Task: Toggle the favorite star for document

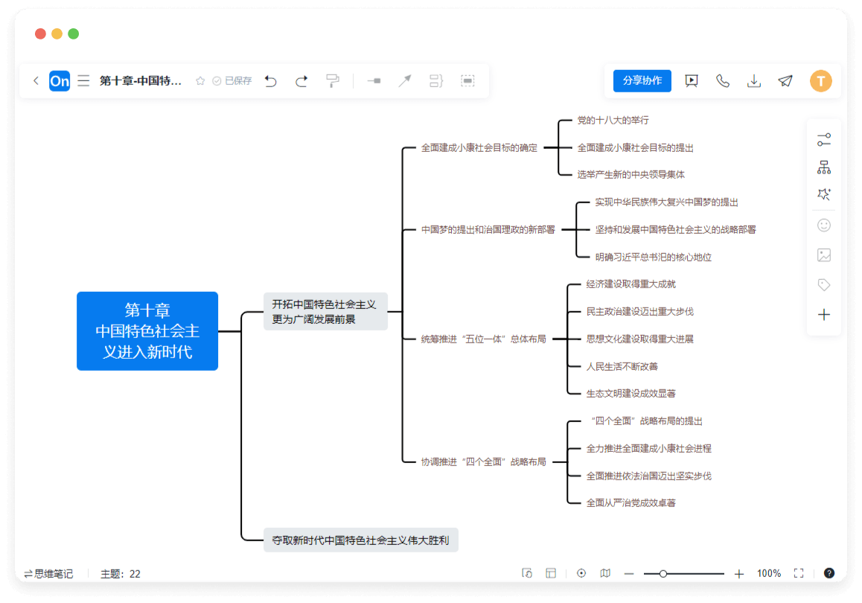Action: coord(200,81)
